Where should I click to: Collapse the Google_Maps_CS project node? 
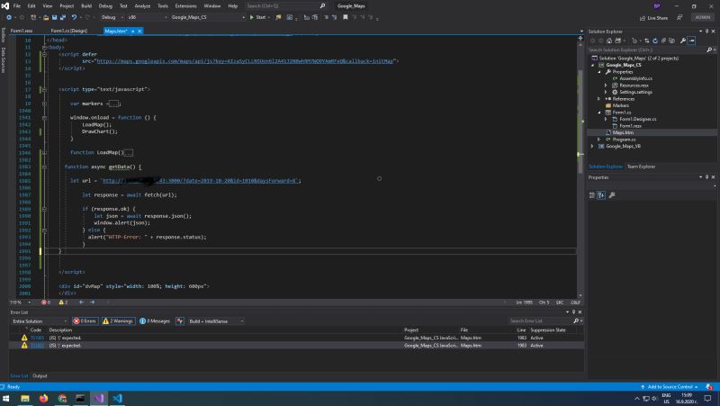click(592, 65)
